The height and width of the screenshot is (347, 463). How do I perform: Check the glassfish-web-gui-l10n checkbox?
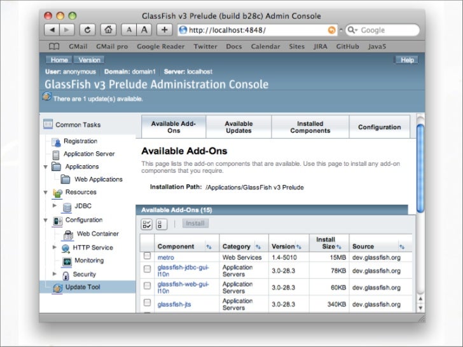click(x=147, y=285)
